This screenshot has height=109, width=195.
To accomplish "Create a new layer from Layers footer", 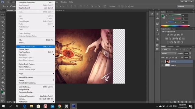I will [186, 102].
